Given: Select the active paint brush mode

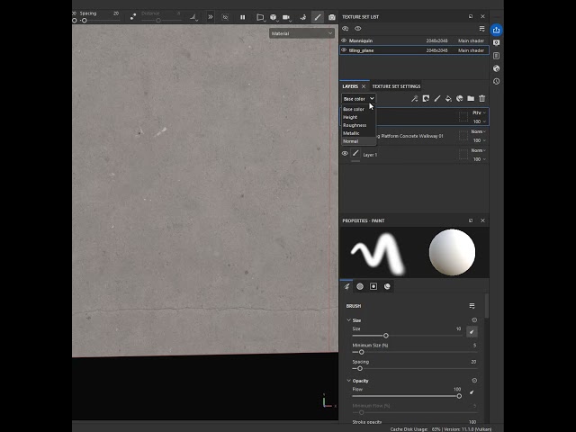Looking at the screenshot, I should click(x=318, y=17).
